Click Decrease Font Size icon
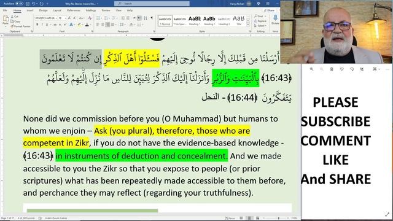This screenshot has width=393, height=221. click(74, 18)
